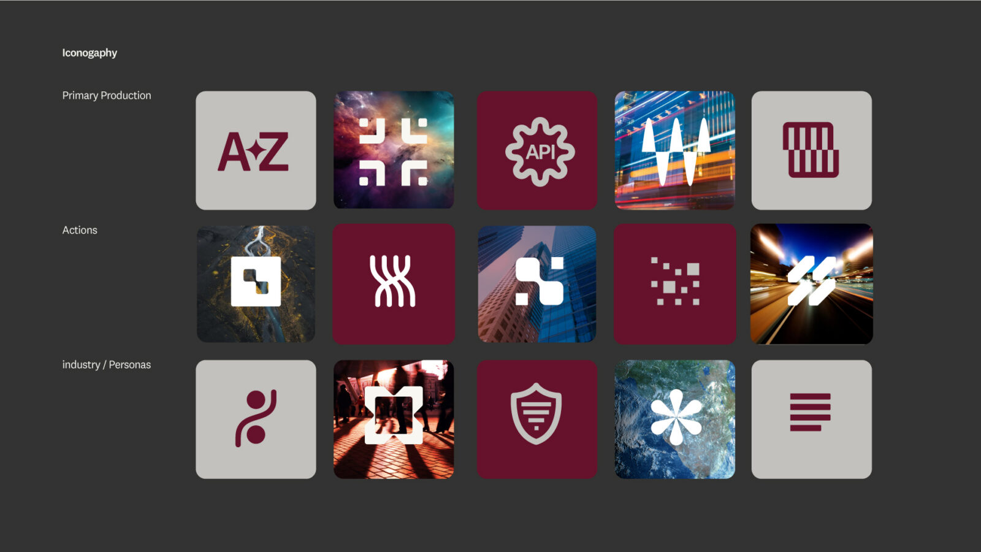The width and height of the screenshot is (981, 552).
Task: Select the horizontal text lines icon tile
Action: click(812, 419)
